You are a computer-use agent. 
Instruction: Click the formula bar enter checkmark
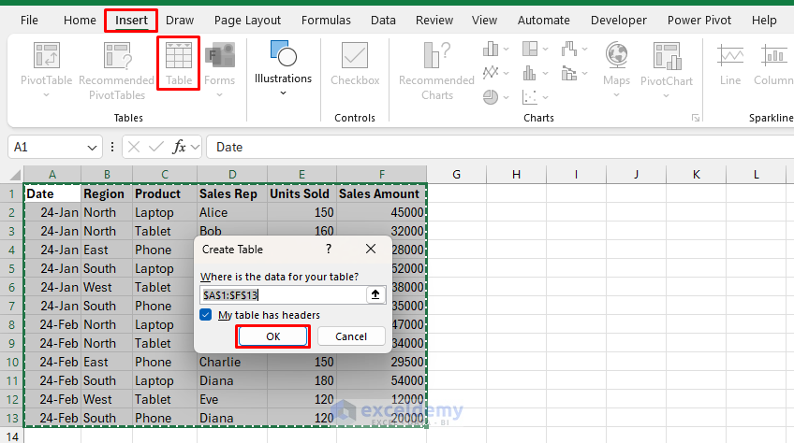tap(156, 147)
